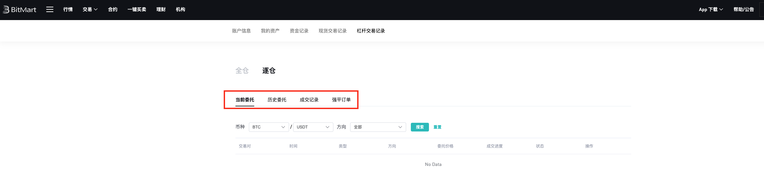Open the 帮助/公告 link

[x=744, y=10]
